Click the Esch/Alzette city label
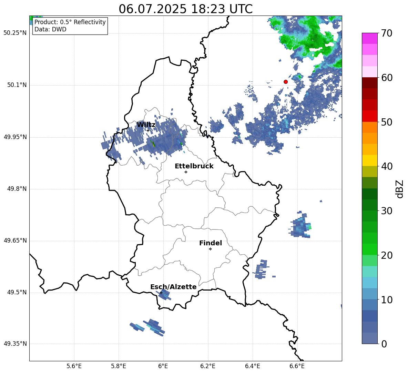The height and width of the screenshot is (373, 408). click(x=173, y=287)
